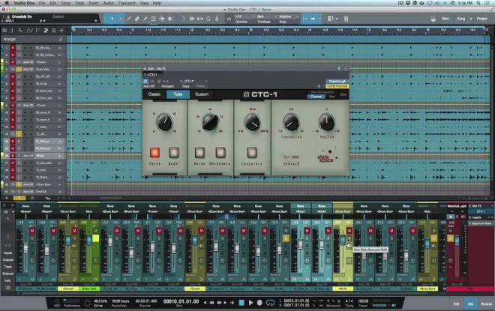Click UCNET Remote button
Viewport: 495px width, 311px height.
(x=337, y=86)
